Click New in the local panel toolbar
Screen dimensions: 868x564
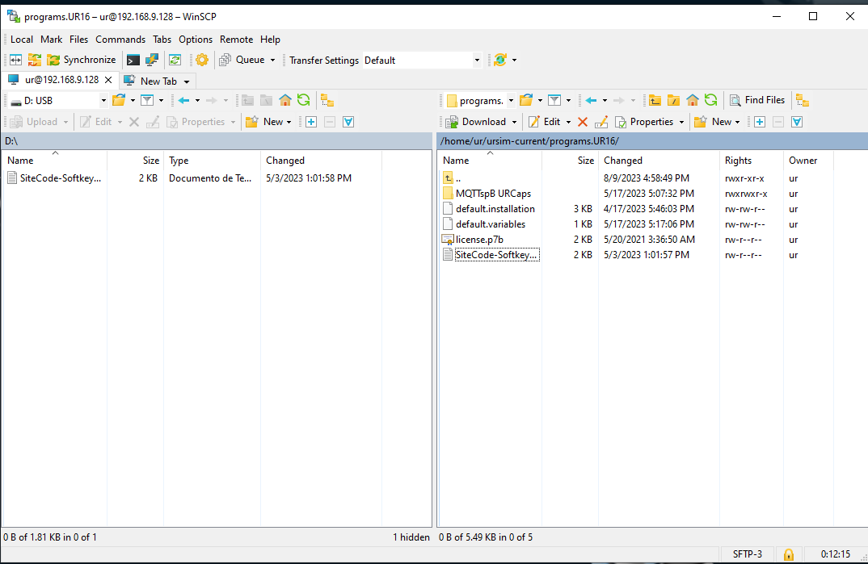tap(268, 122)
